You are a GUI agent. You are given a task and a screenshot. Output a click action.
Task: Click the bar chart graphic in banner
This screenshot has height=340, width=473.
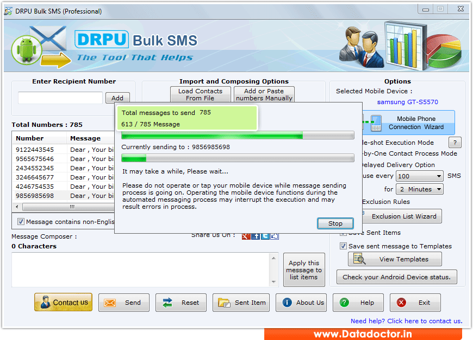[405, 46]
